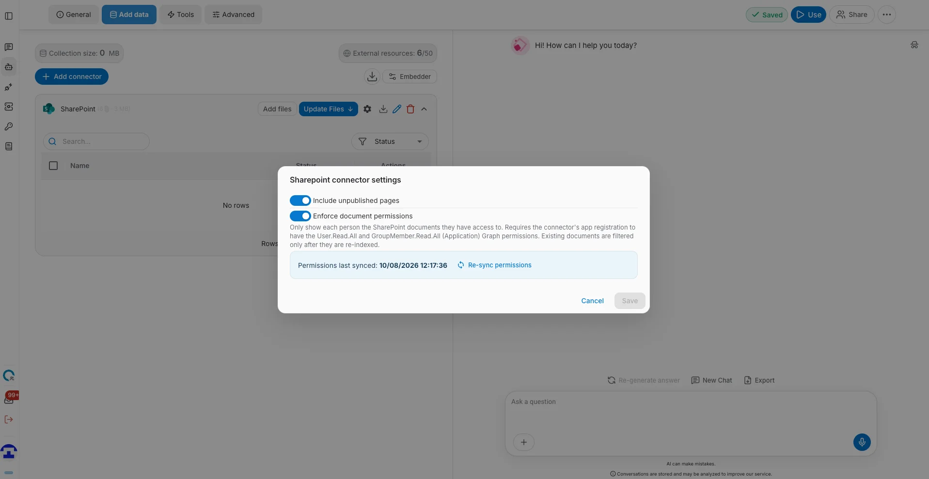Open SharePoint connector gear settings
The width and height of the screenshot is (929, 479).
pyautogui.click(x=367, y=109)
